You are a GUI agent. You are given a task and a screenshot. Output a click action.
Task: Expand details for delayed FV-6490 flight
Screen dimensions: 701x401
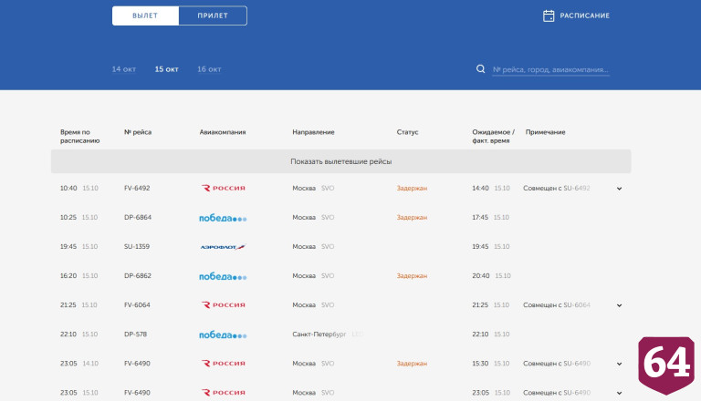[619, 364]
